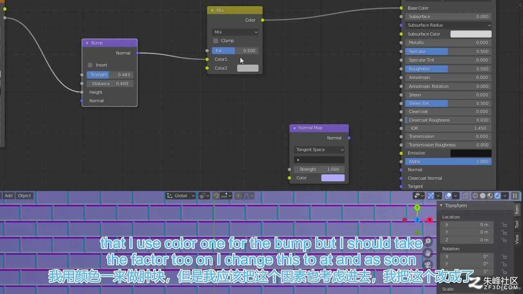Click the Normal Map Color input socket

pos(289,178)
